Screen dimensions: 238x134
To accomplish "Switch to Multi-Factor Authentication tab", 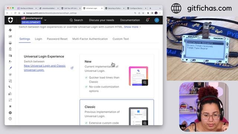I will [x=90, y=39].
